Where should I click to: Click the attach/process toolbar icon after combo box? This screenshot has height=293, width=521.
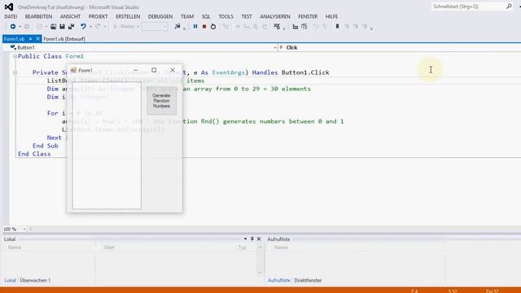point(177,27)
